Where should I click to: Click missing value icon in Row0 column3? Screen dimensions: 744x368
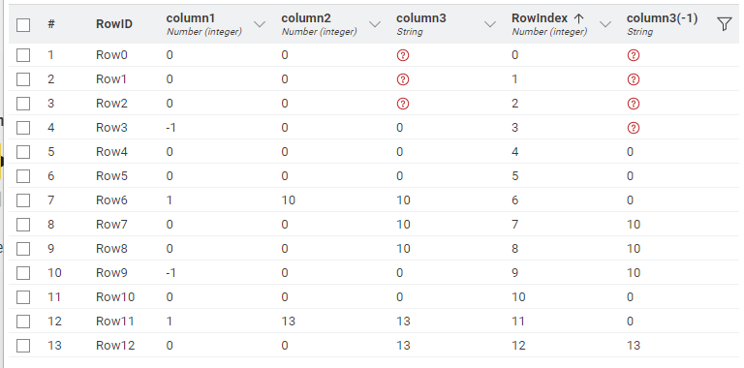[x=403, y=55]
